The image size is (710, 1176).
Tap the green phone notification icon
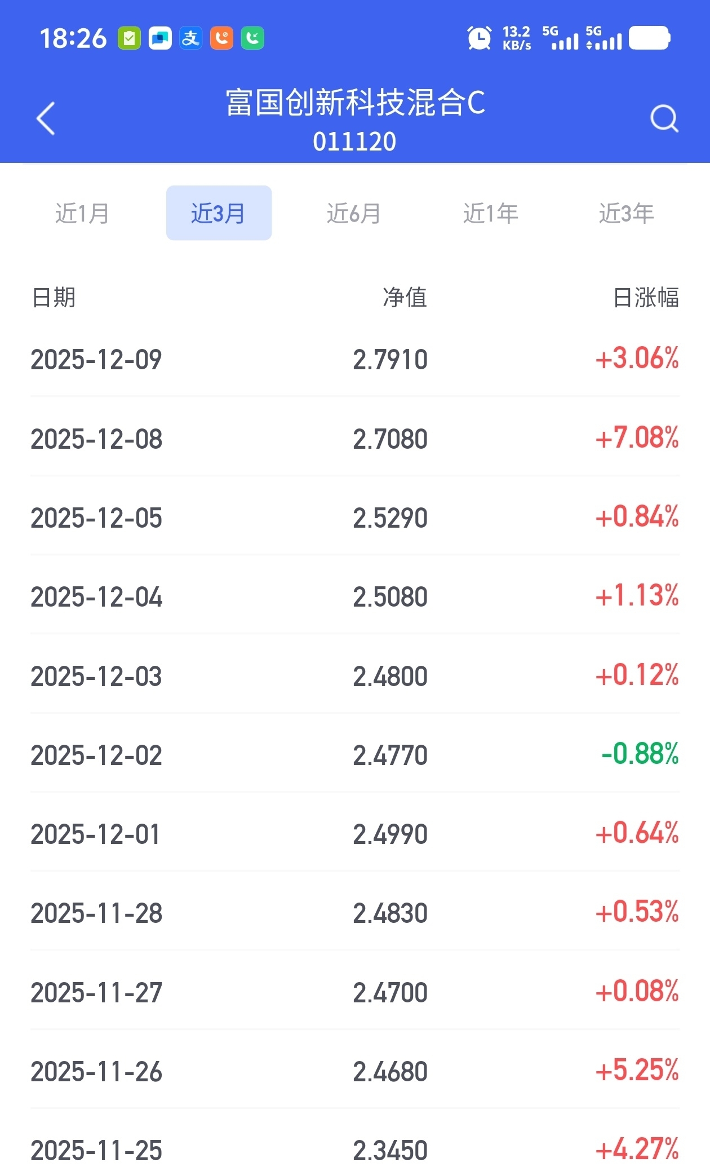tap(252, 38)
